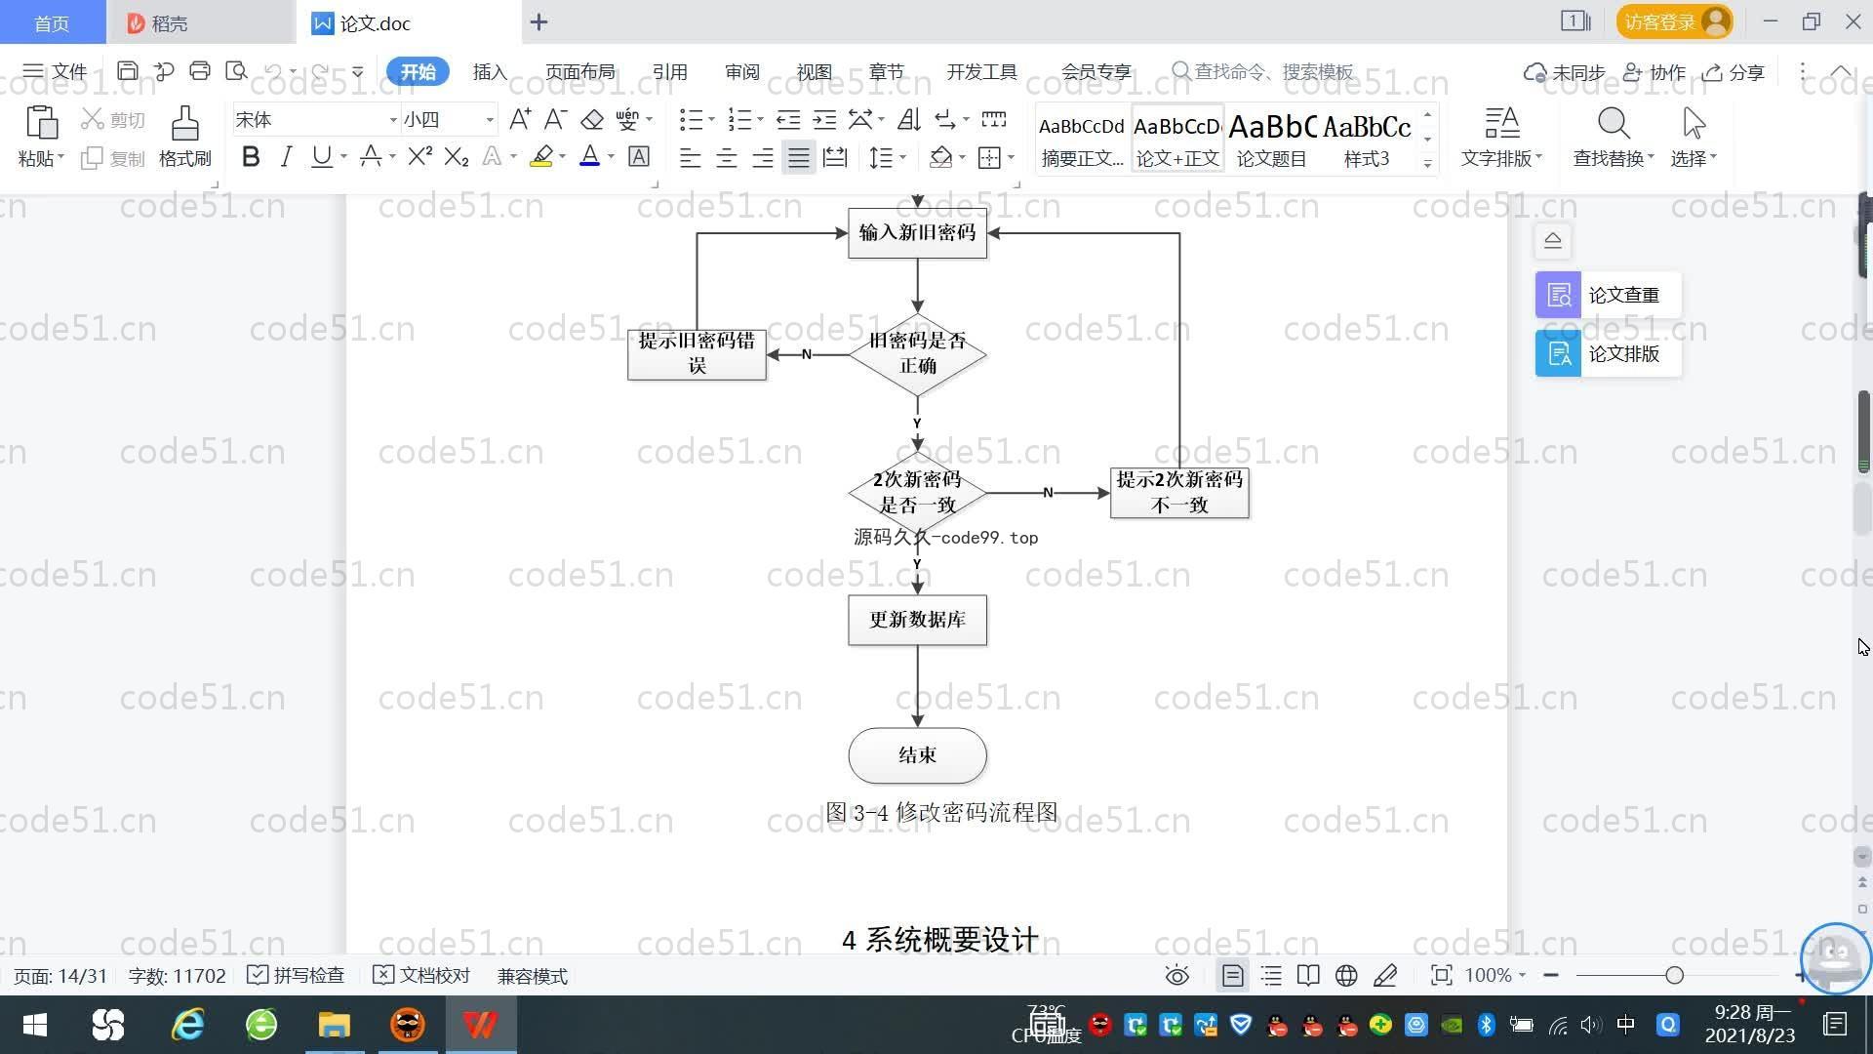Click the text highlight color button
Viewport: 1873px width, 1054px height.
tap(541, 156)
